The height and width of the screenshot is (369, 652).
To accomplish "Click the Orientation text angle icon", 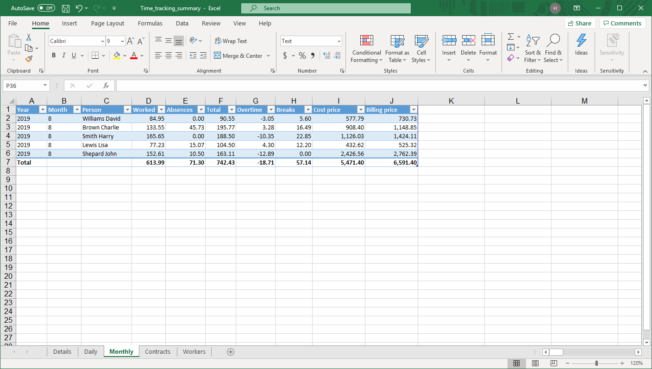I will [194, 41].
